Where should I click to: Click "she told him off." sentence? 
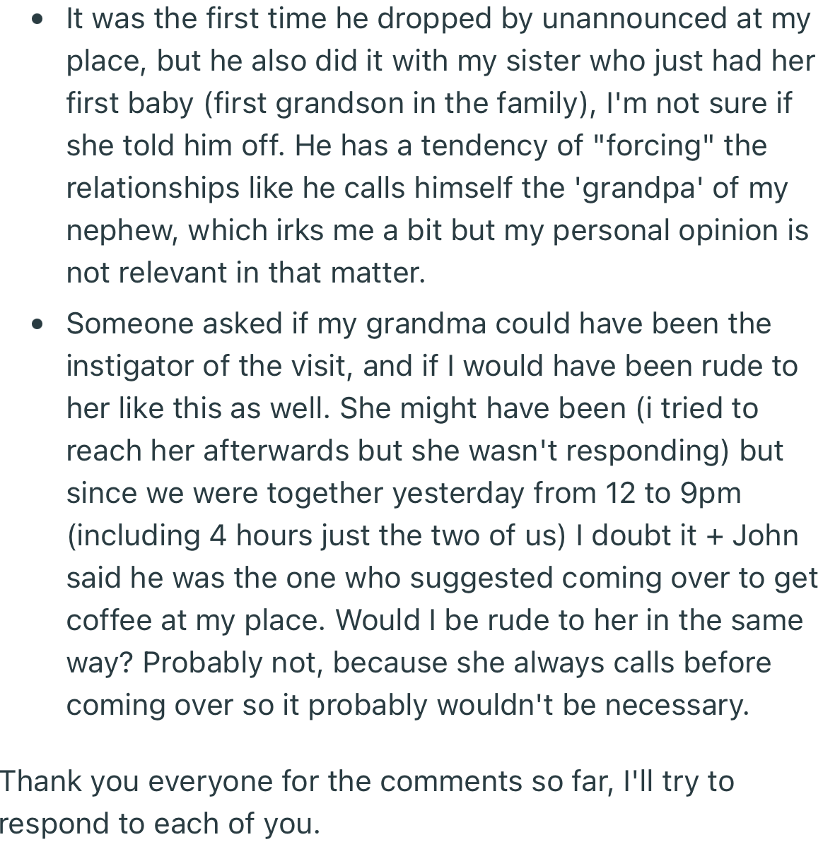[x=176, y=146]
